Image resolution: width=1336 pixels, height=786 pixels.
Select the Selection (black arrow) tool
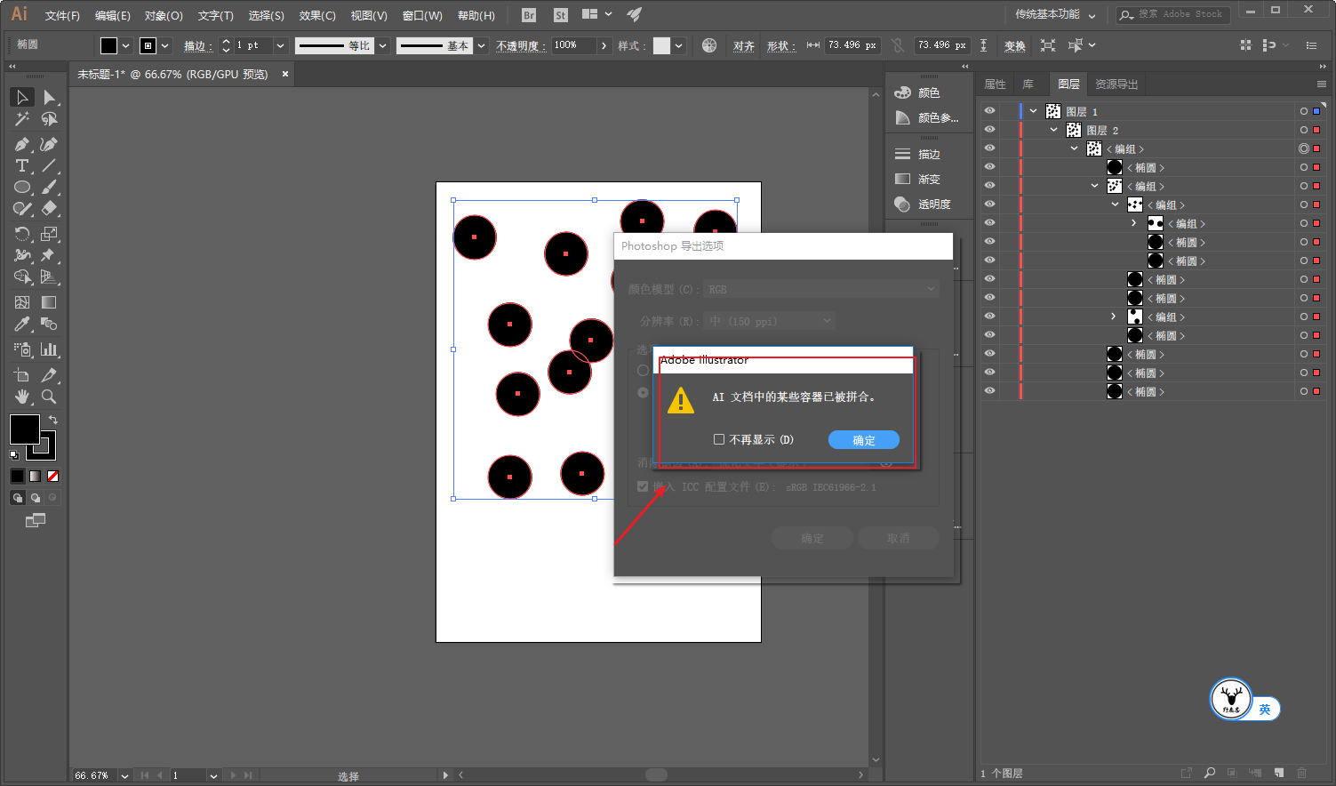coord(22,97)
